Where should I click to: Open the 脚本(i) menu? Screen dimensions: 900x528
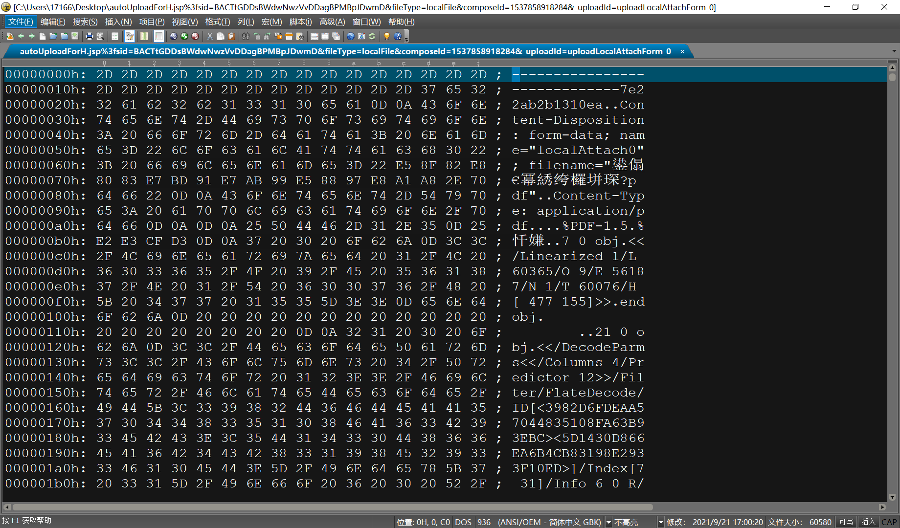point(300,22)
